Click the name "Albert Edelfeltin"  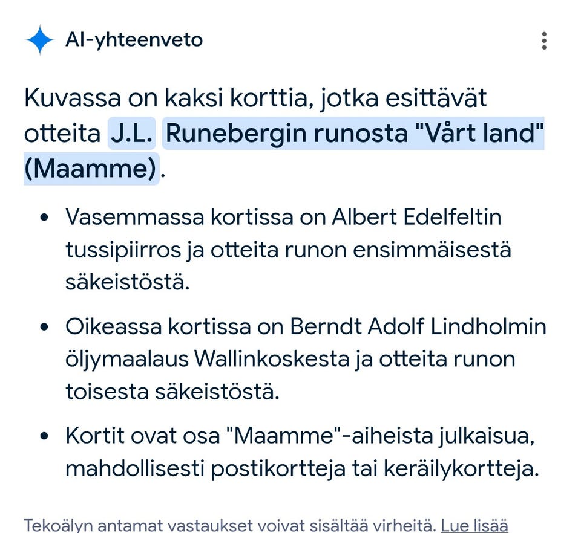coord(417,217)
